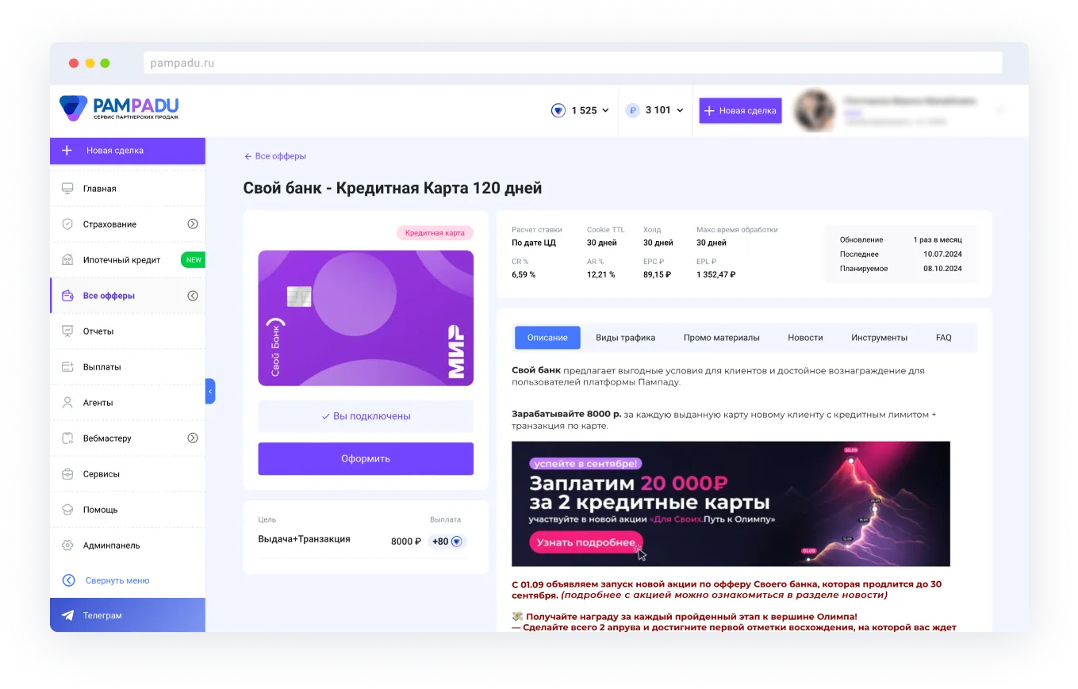
Task: Open the 1 525 points dropdown
Action: click(x=581, y=110)
